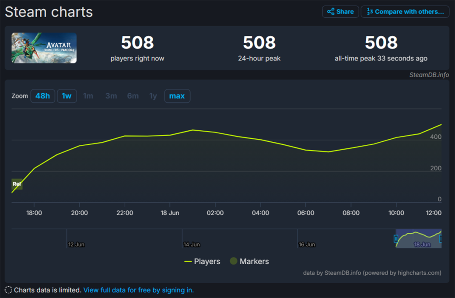Click the all-time peak 33 seconds ago text
Screen dimensions: 455x298
pyautogui.click(x=381, y=58)
